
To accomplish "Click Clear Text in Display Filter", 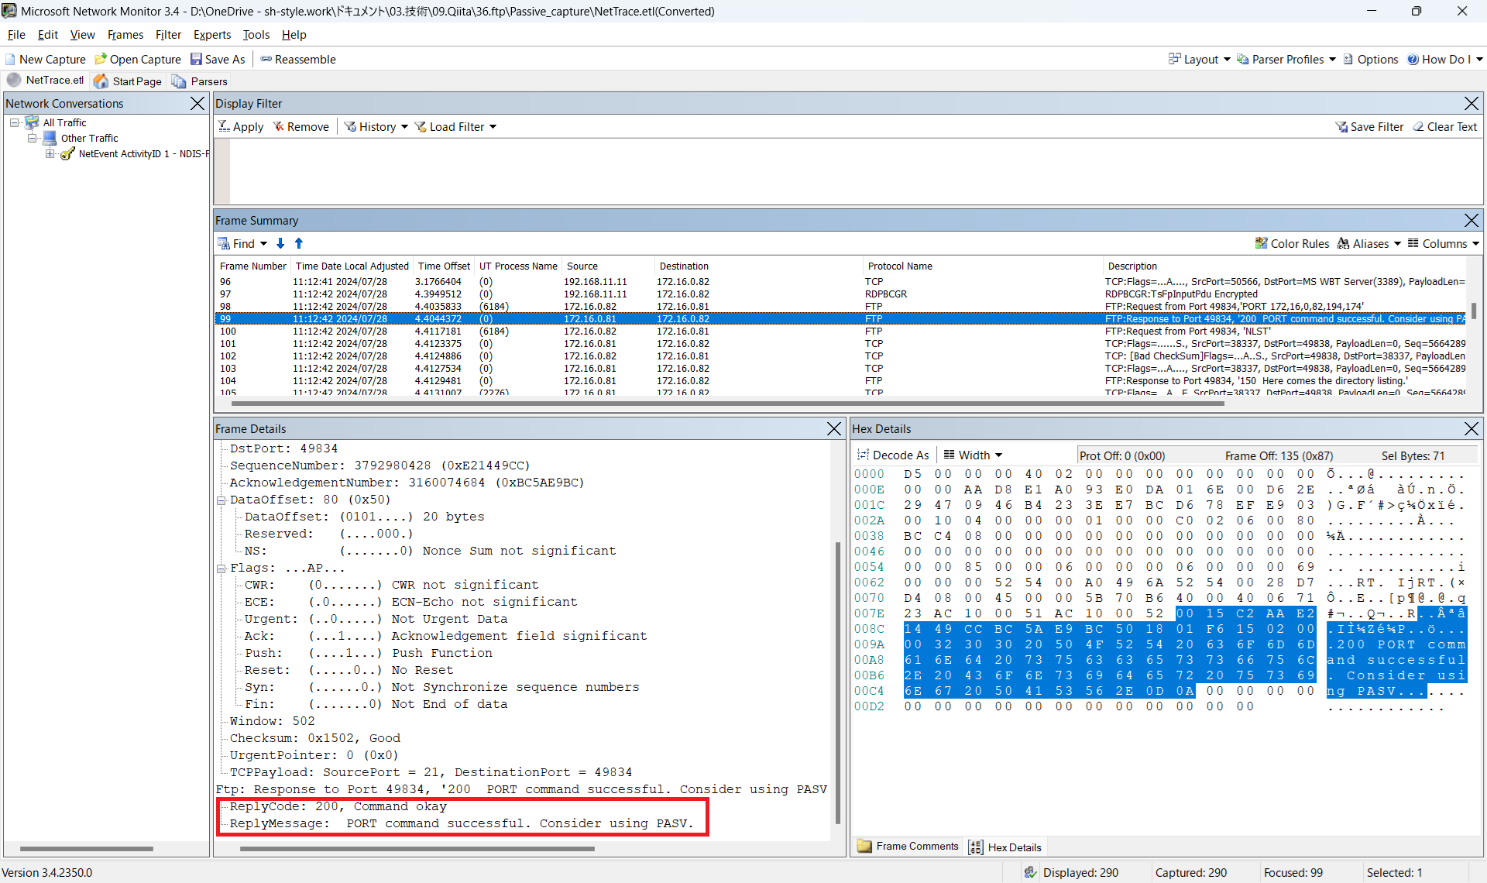I will tap(1444, 127).
